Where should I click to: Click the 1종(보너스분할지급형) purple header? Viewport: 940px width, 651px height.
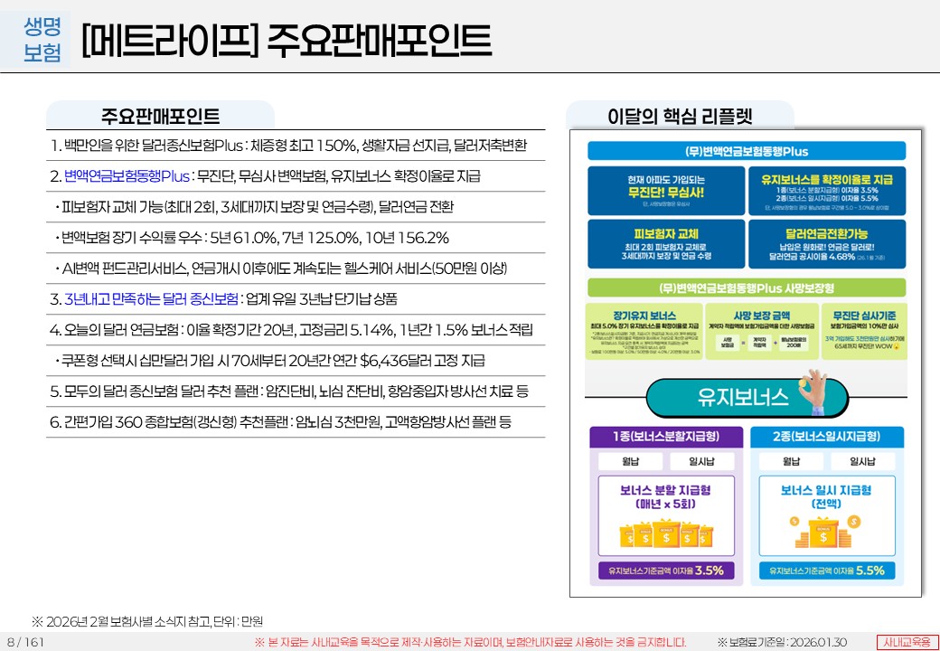coord(665,437)
